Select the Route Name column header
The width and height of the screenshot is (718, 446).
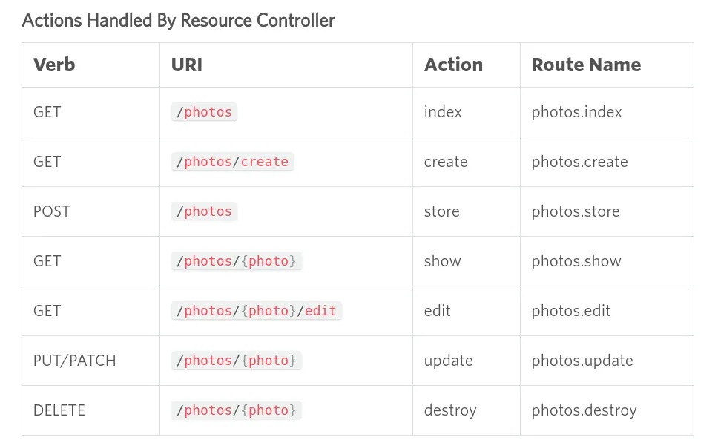click(586, 65)
